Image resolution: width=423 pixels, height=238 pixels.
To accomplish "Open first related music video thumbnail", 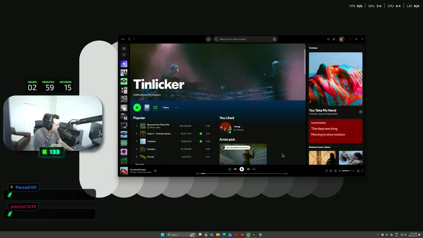I will click(x=322, y=158).
